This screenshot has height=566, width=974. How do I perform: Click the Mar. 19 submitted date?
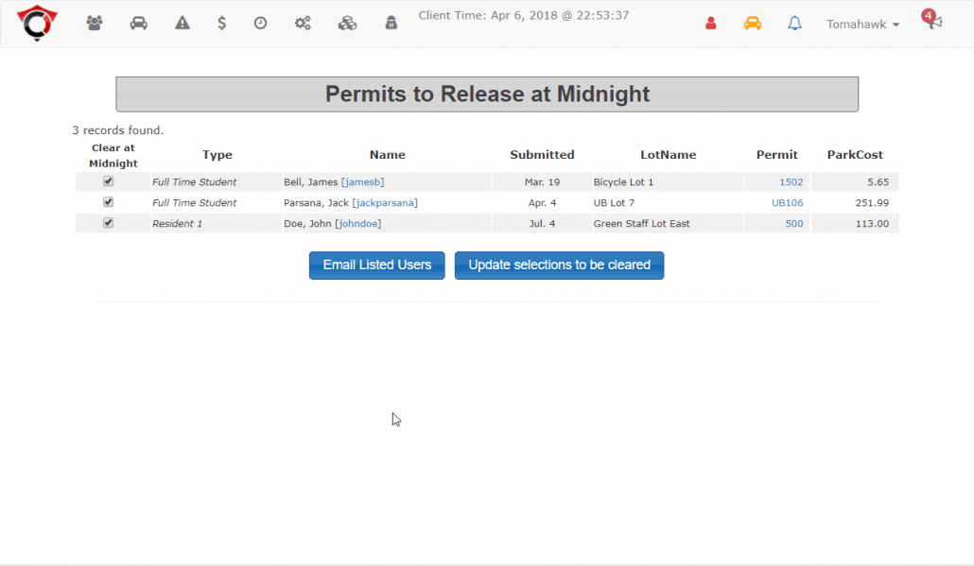[x=542, y=181]
